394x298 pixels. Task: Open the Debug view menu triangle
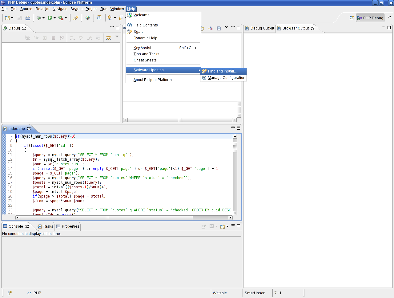[x=117, y=37]
